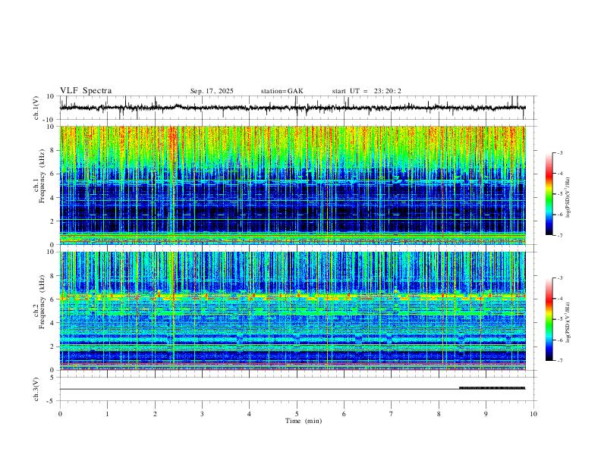Click the '-7' label on ch.2 colorbar

559,361
